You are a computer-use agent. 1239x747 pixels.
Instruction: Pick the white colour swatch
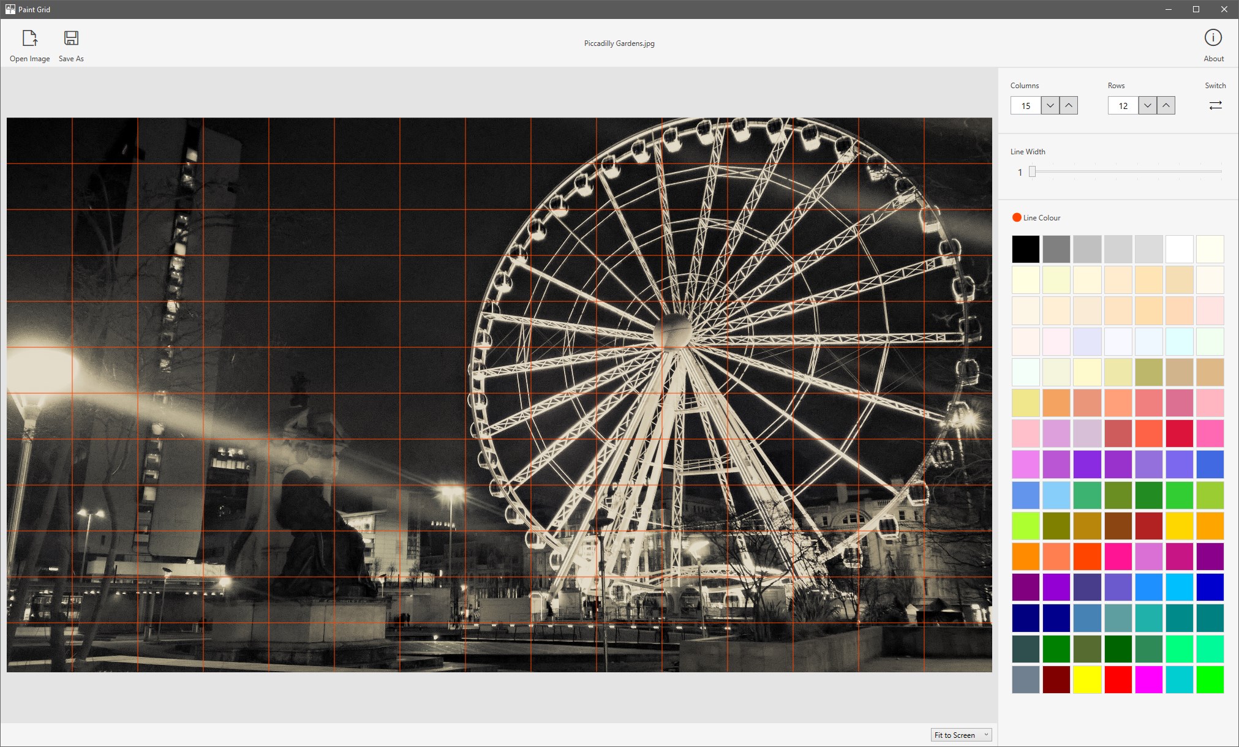(1179, 249)
